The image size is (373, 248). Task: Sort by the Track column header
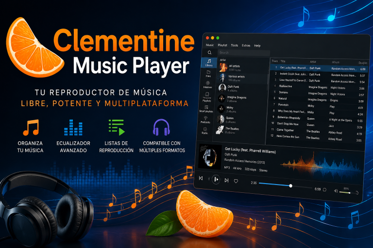coord(275,61)
